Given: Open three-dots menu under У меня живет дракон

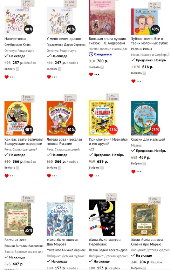Looking at the screenshot, I should coord(54,77).
